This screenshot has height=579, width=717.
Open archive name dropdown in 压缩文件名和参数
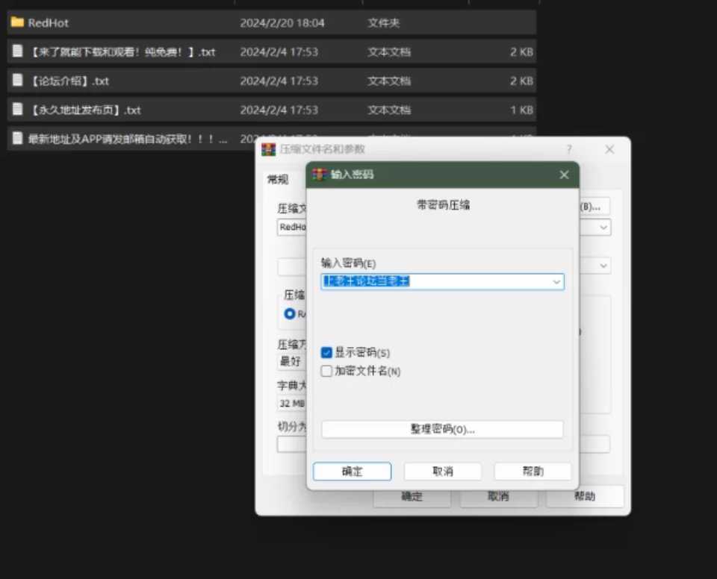(x=603, y=227)
